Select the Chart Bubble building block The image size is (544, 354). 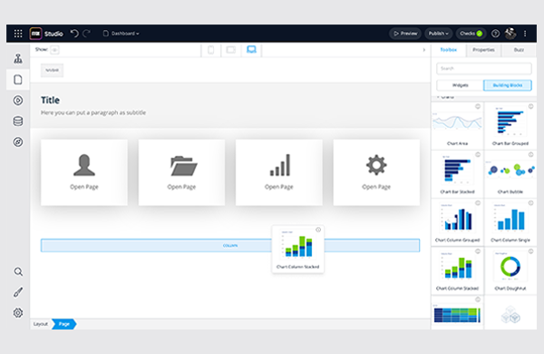(x=510, y=173)
